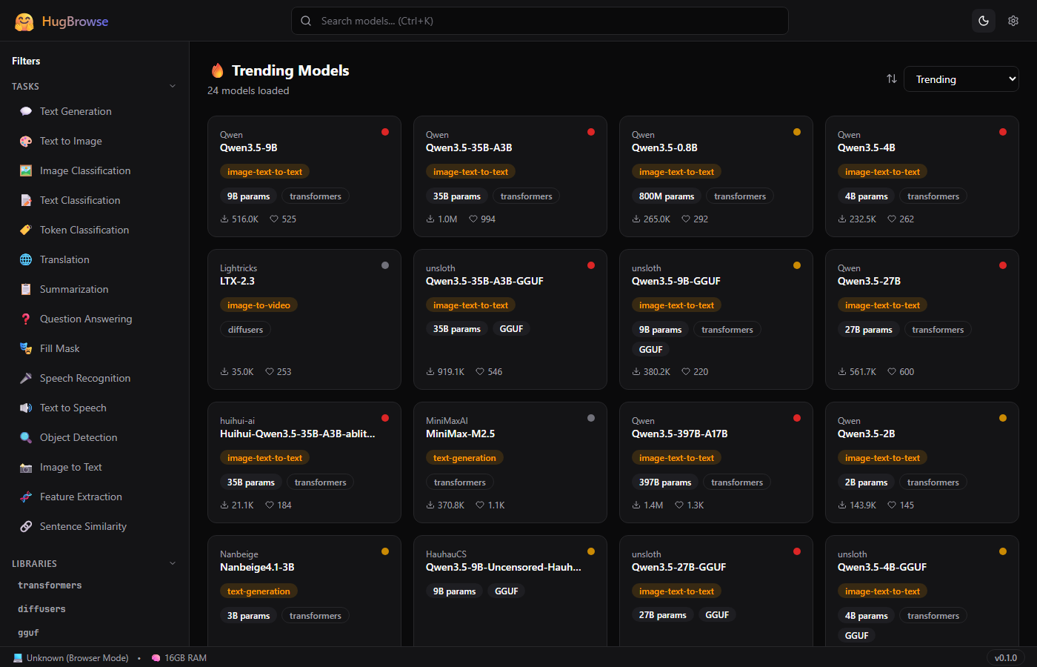Screen dimensions: 1037x667
Task: Open the LTX-2.3 model card
Action: tap(304, 319)
